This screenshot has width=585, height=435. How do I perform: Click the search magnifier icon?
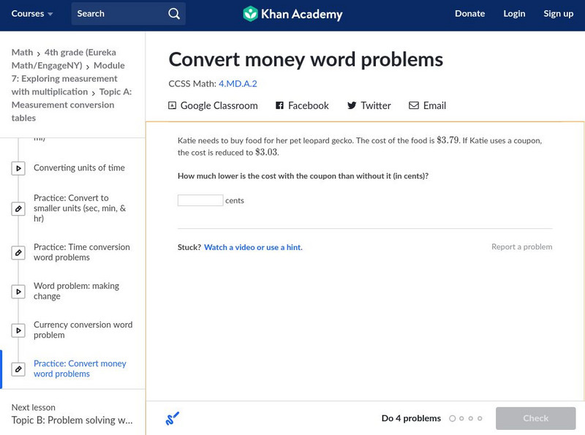point(174,14)
